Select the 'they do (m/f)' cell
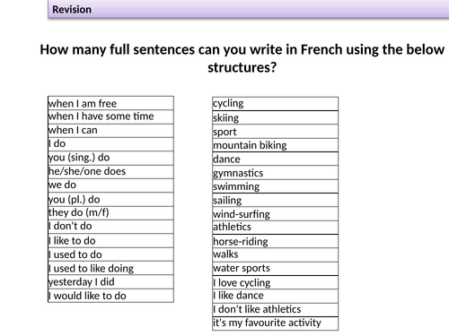 click(x=110, y=213)
